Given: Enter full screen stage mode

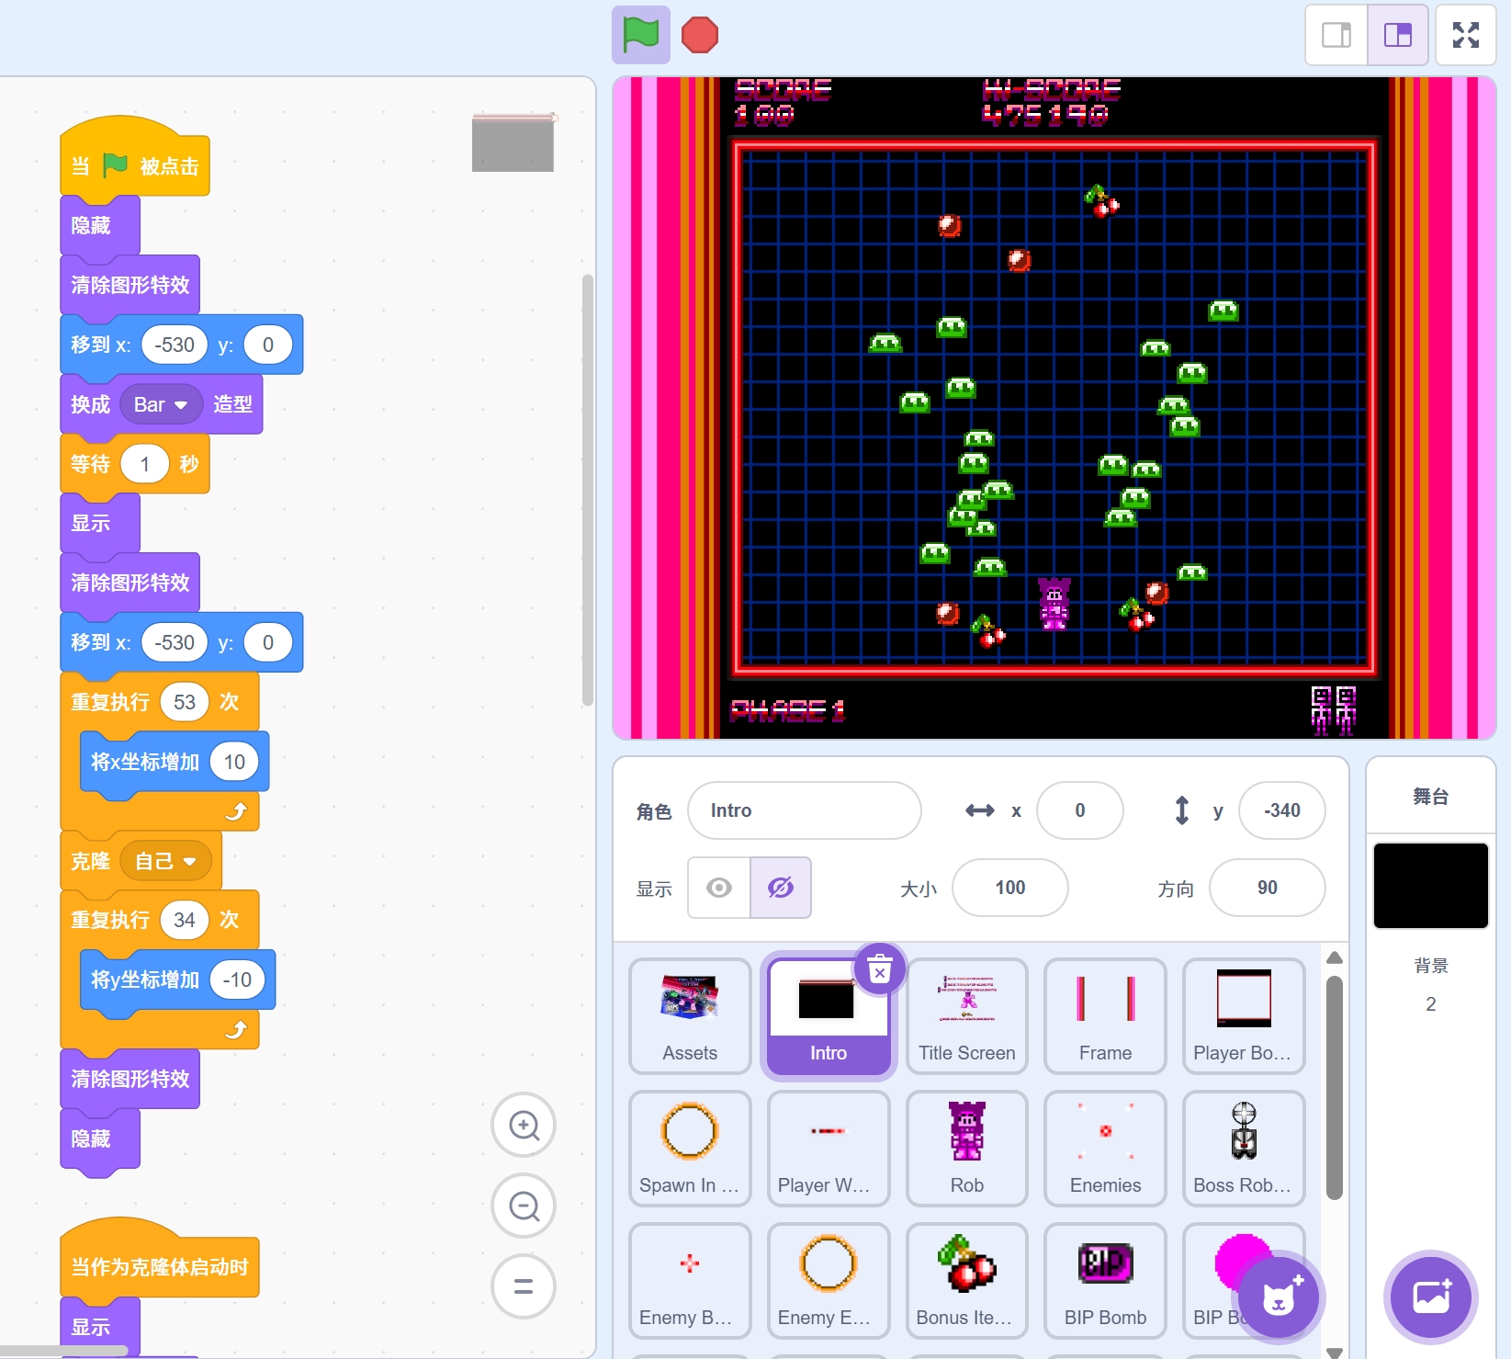Looking at the screenshot, I should pos(1465,36).
